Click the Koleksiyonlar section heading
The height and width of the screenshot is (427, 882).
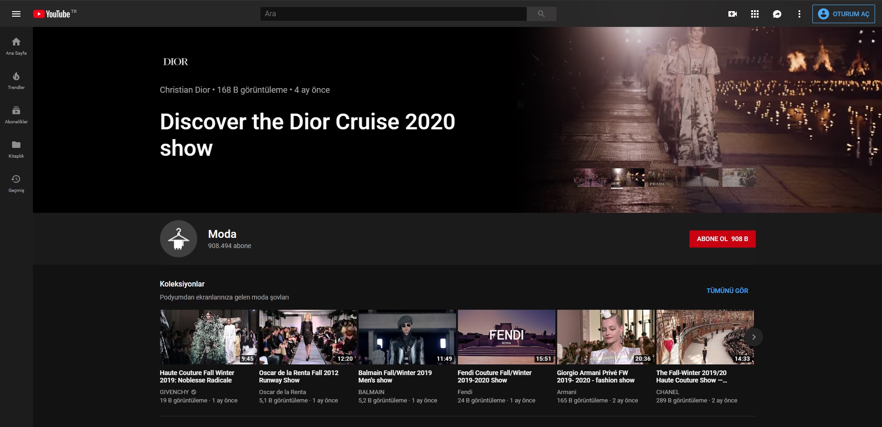182,284
